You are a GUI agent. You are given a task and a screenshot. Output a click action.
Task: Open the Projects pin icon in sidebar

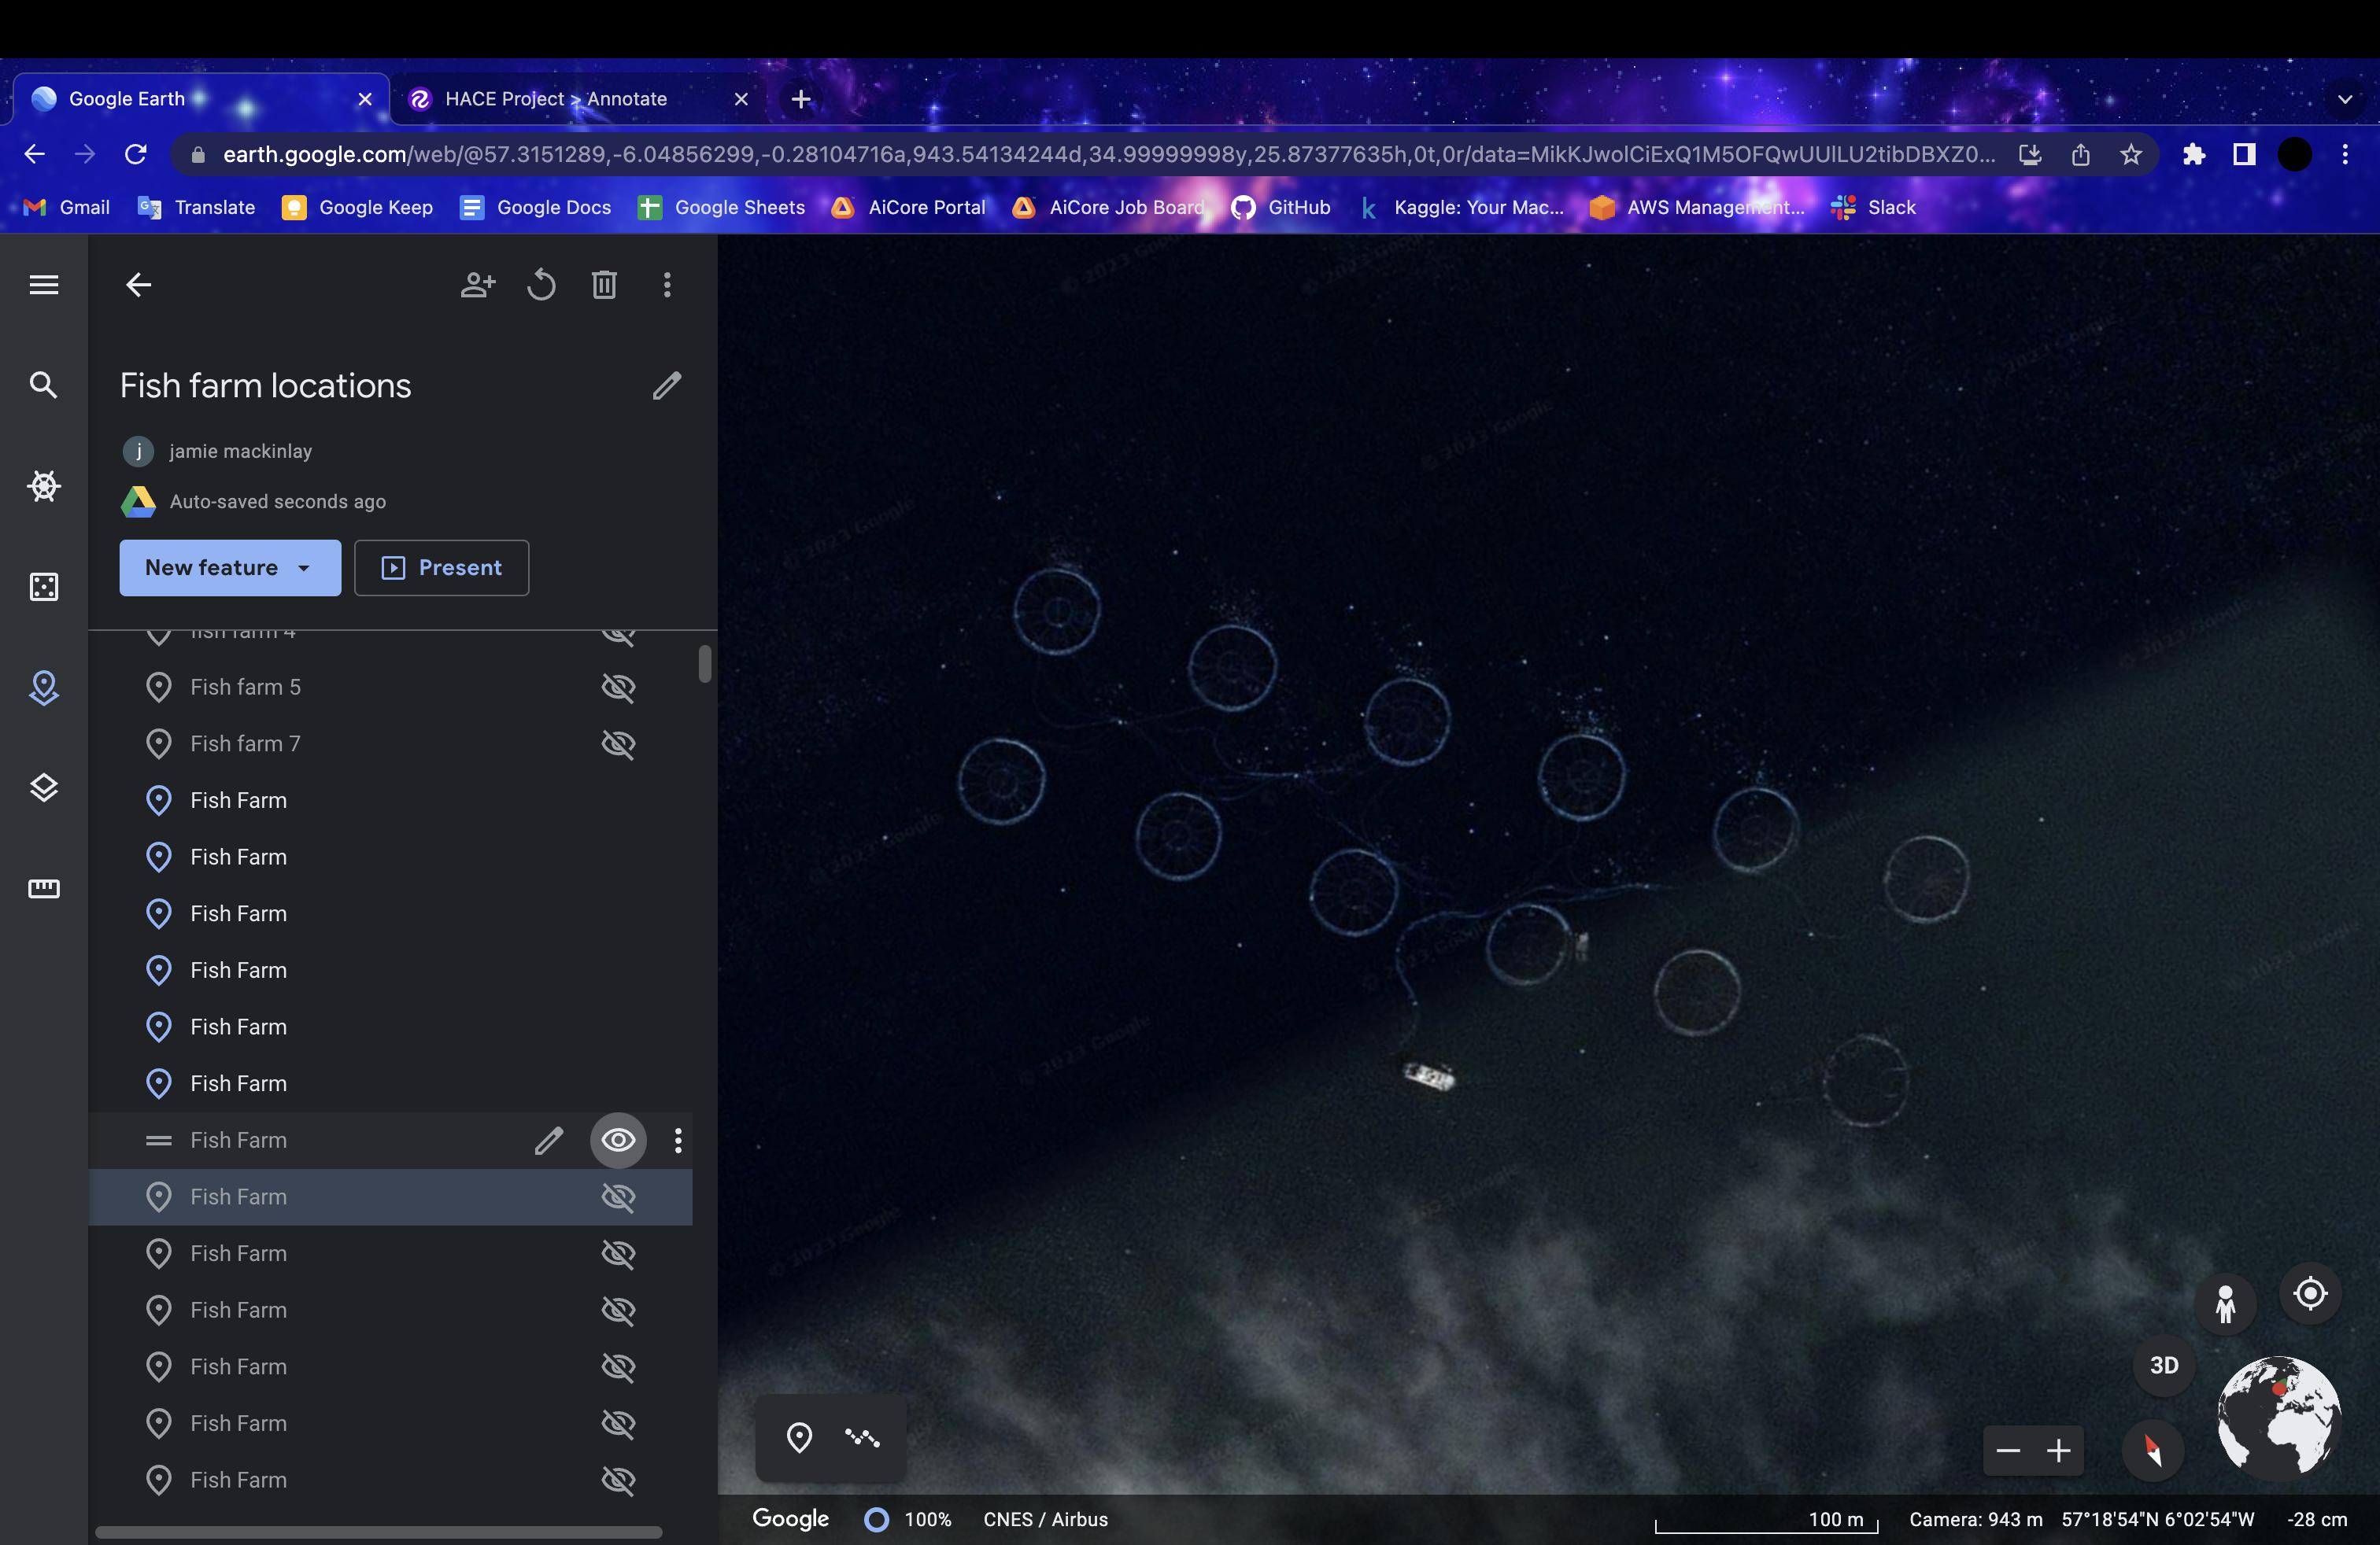(x=43, y=688)
